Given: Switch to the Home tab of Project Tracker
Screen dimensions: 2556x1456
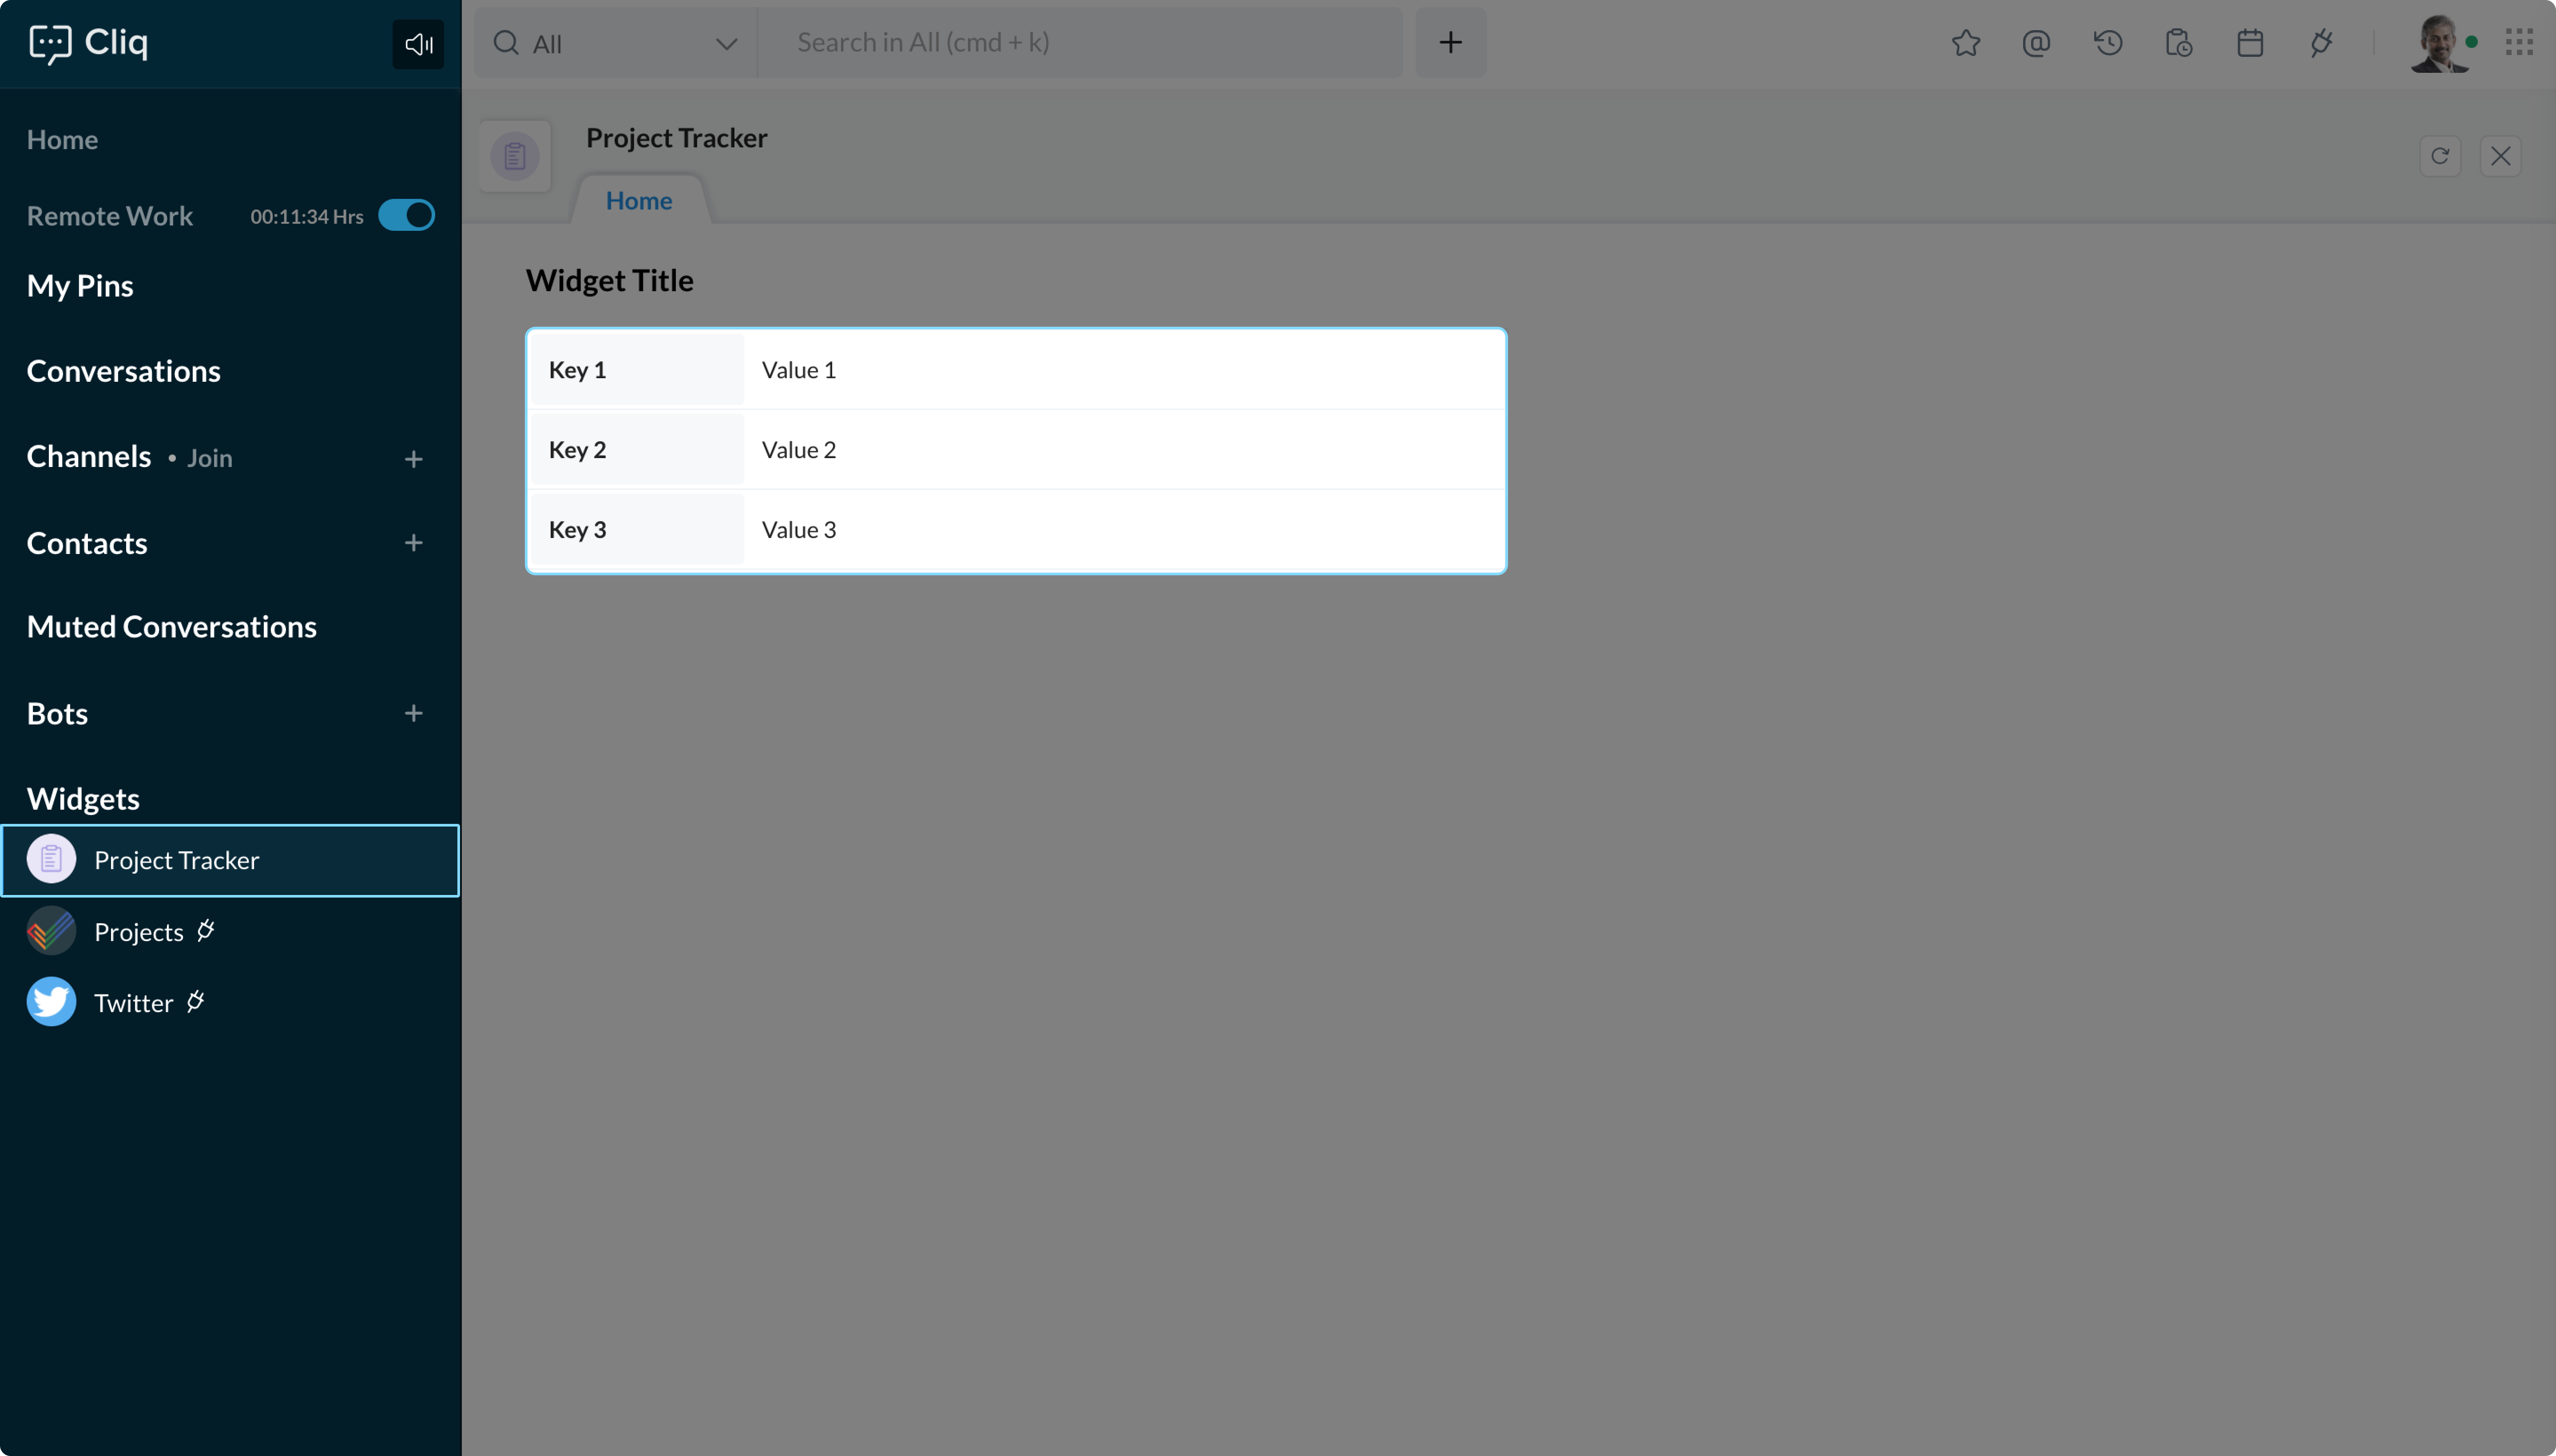Looking at the screenshot, I should click(639, 200).
